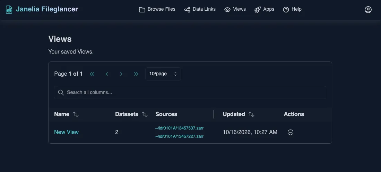Click the Sources column resize handle
The height and width of the screenshot is (172, 381).
click(x=214, y=114)
